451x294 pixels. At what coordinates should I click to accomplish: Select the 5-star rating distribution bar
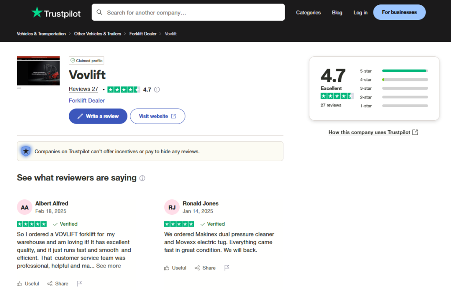point(405,70)
